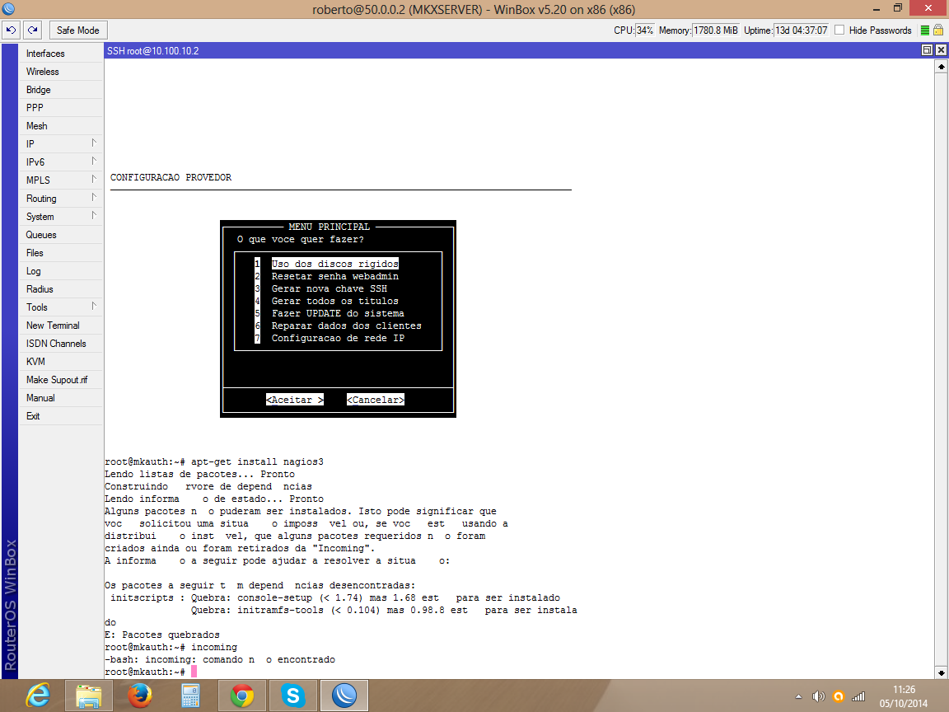Enable the Hide Passwords checkbox
Viewport: 949px width, 712px height.
click(x=839, y=30)
